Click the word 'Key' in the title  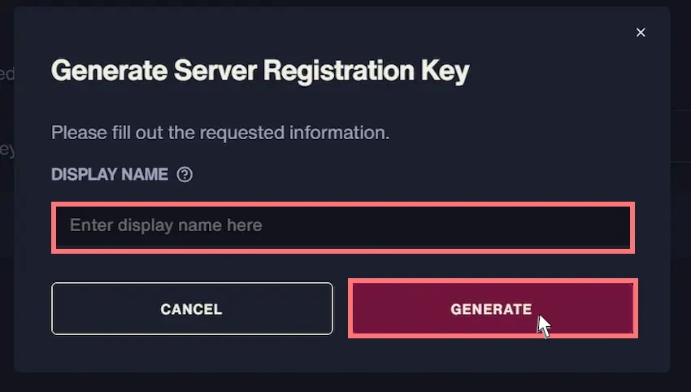[x=445, y=72]
